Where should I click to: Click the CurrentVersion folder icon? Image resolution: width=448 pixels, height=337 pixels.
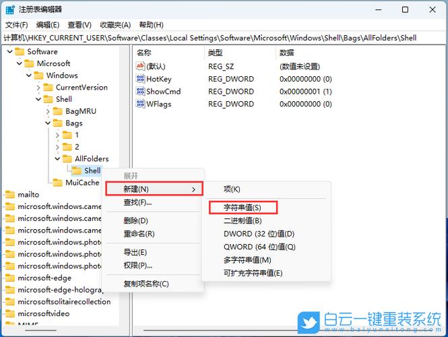[48, 87]
